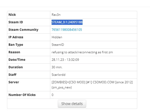Viewport: 150px width, 112px height.
Task: Click the refusing to attack reason text
Action: tap(82, 52)
